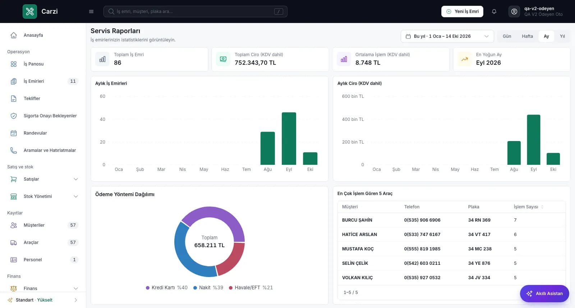Click the Müşteriler people icon
This screenshot has width=575, height=308.
[x=14, y=225]
